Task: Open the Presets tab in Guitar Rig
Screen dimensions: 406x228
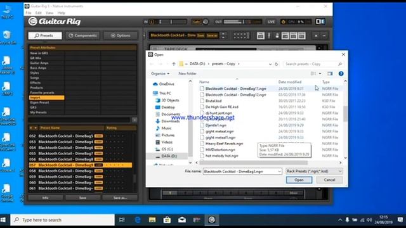Action: 45,35
